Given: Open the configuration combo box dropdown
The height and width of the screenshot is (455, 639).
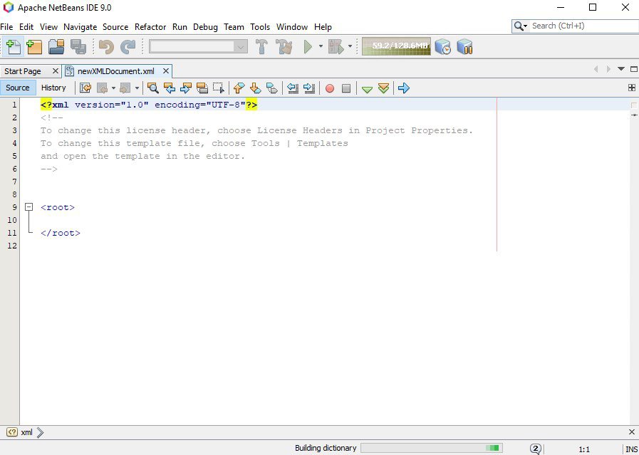Looking at the screenshot, I should (239, 46).
